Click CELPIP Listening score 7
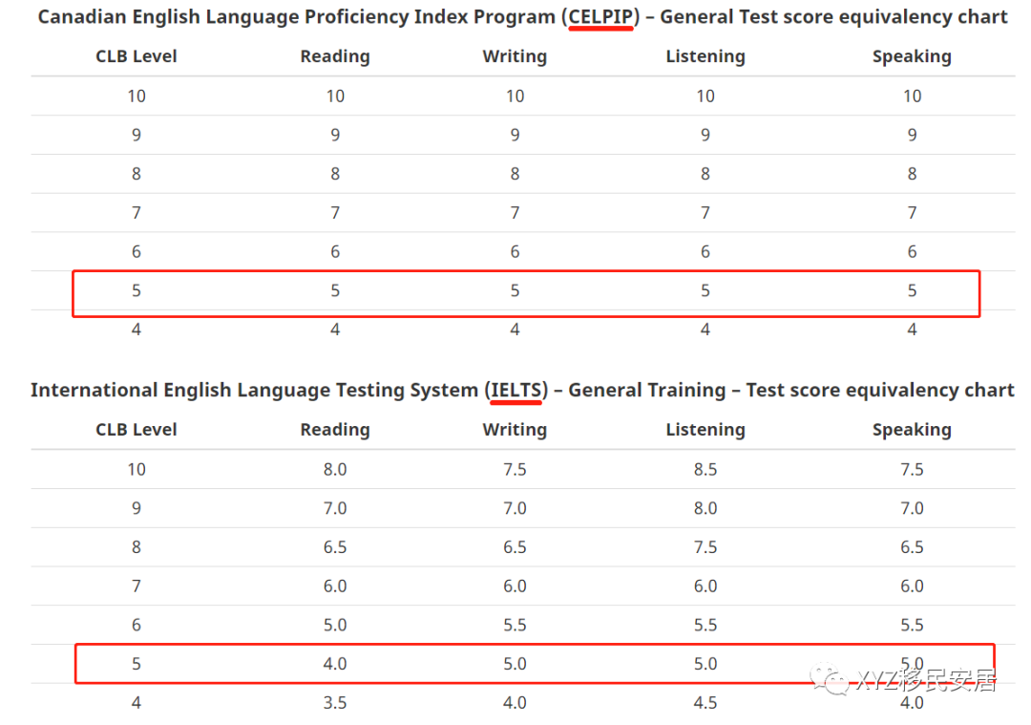Viewport: 1031px width, 725px height. tap(705, 212)
